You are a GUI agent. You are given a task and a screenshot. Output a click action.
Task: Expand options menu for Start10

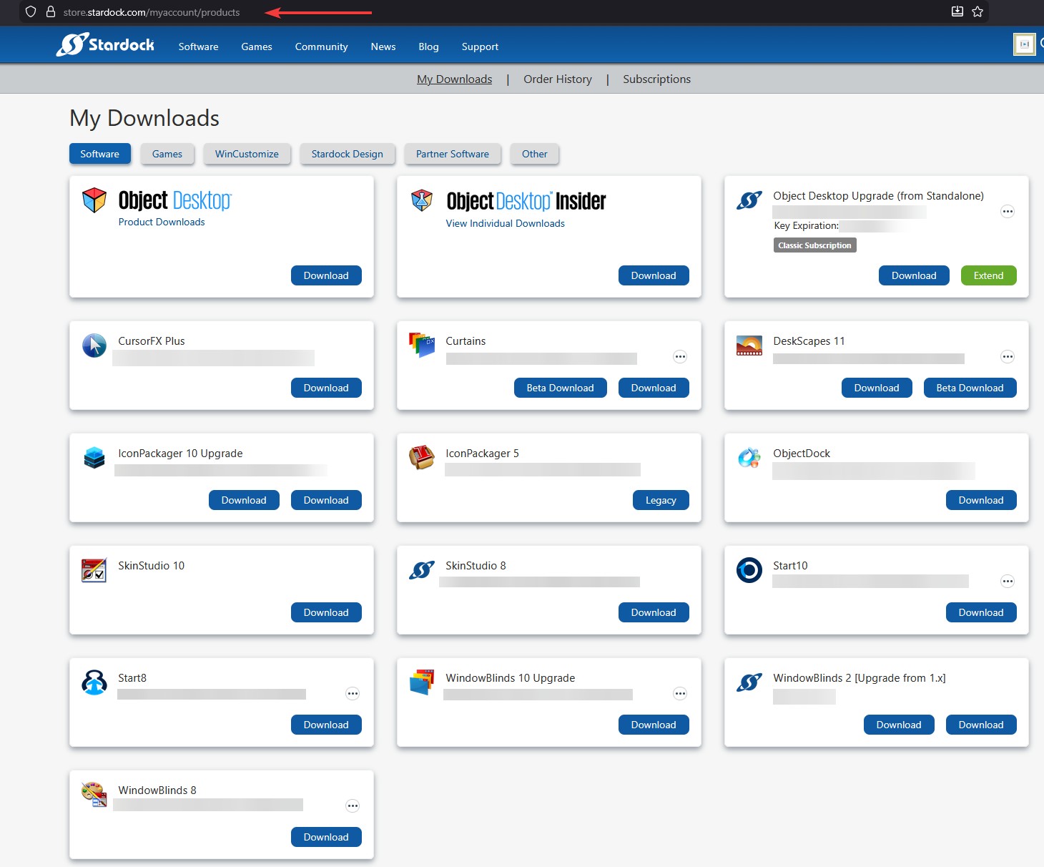tap(1008, 582)
